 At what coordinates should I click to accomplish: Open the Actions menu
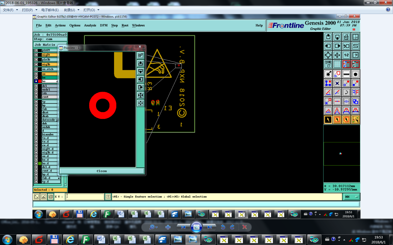point(60,25)
